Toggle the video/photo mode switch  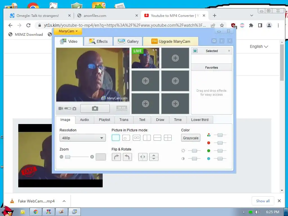[x=68, y=109]
